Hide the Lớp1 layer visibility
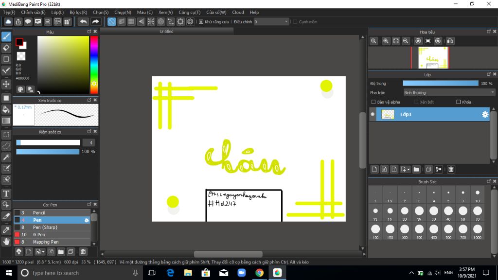This screenshot has height=280, width=498. pos(373,114)
